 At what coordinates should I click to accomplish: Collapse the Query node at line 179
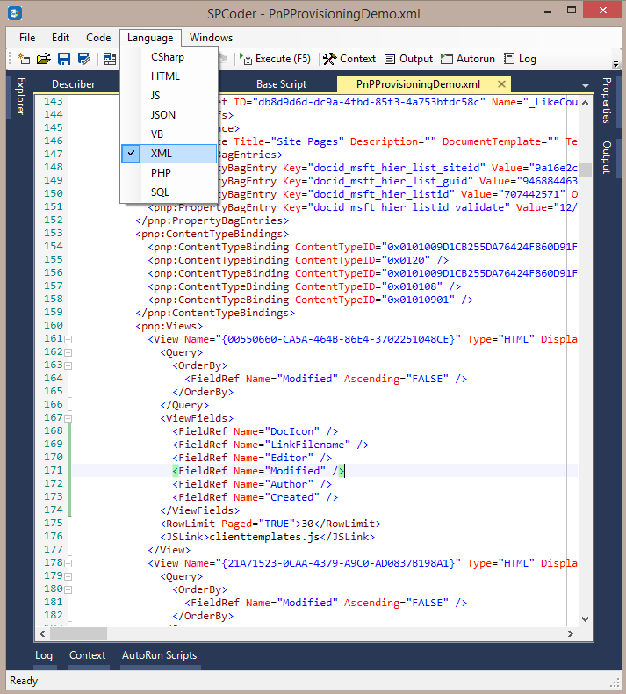[x=68, y=576]
